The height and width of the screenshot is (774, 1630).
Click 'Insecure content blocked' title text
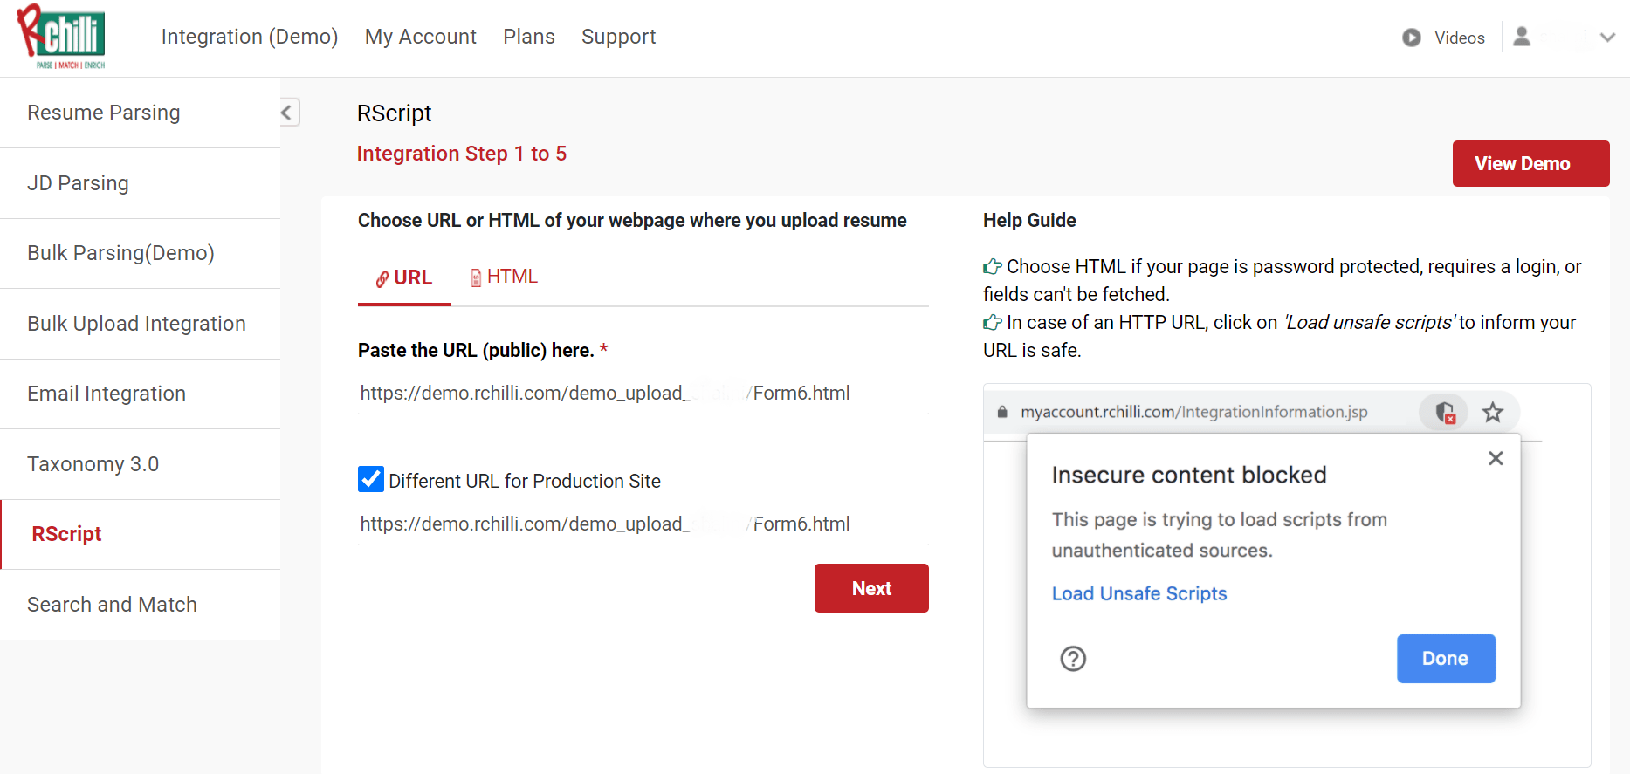(x=1189, y=475)
